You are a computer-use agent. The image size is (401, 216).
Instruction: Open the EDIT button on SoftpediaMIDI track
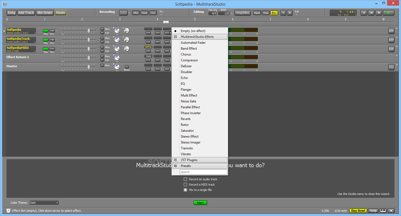click(x=391, y=49)
